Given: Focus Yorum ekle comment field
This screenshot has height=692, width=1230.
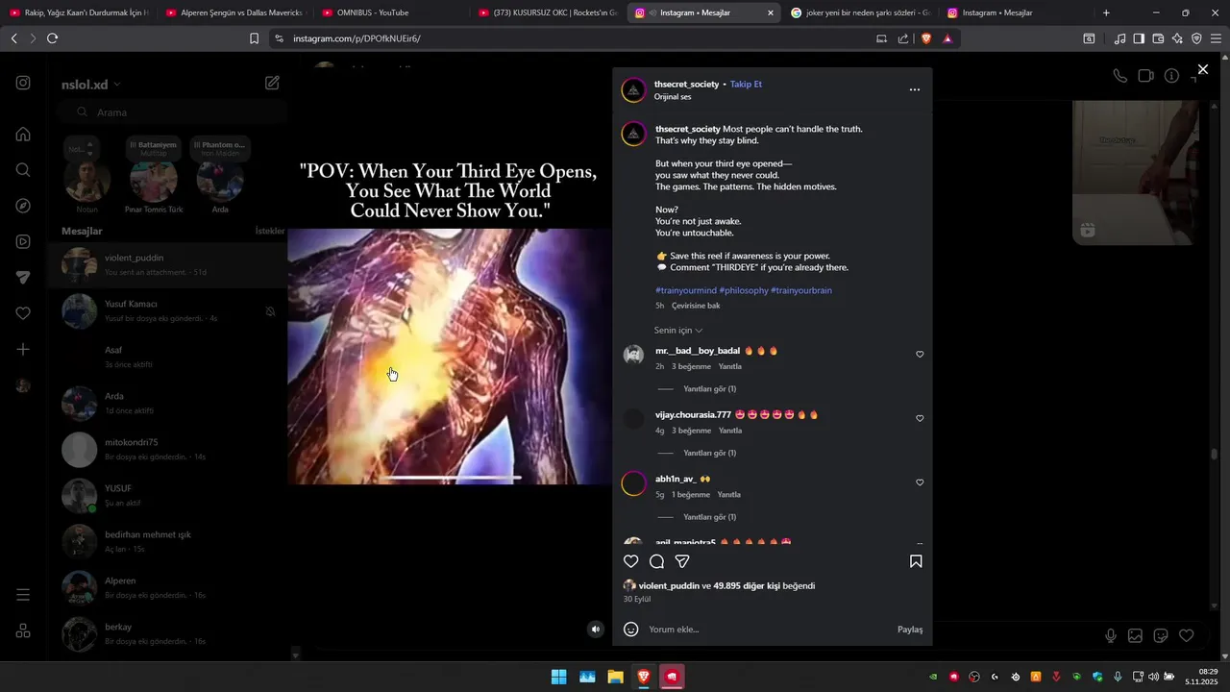Looking at the screenshot, I should click(x=769, y=630).
